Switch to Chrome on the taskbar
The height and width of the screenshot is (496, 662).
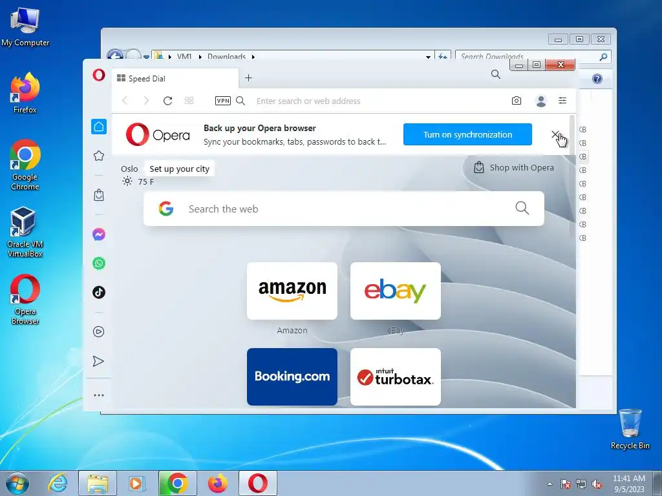[x=177, y=483]
